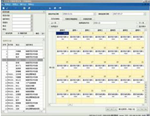Click the first-record navigation icon at bottom

[108, 109]
